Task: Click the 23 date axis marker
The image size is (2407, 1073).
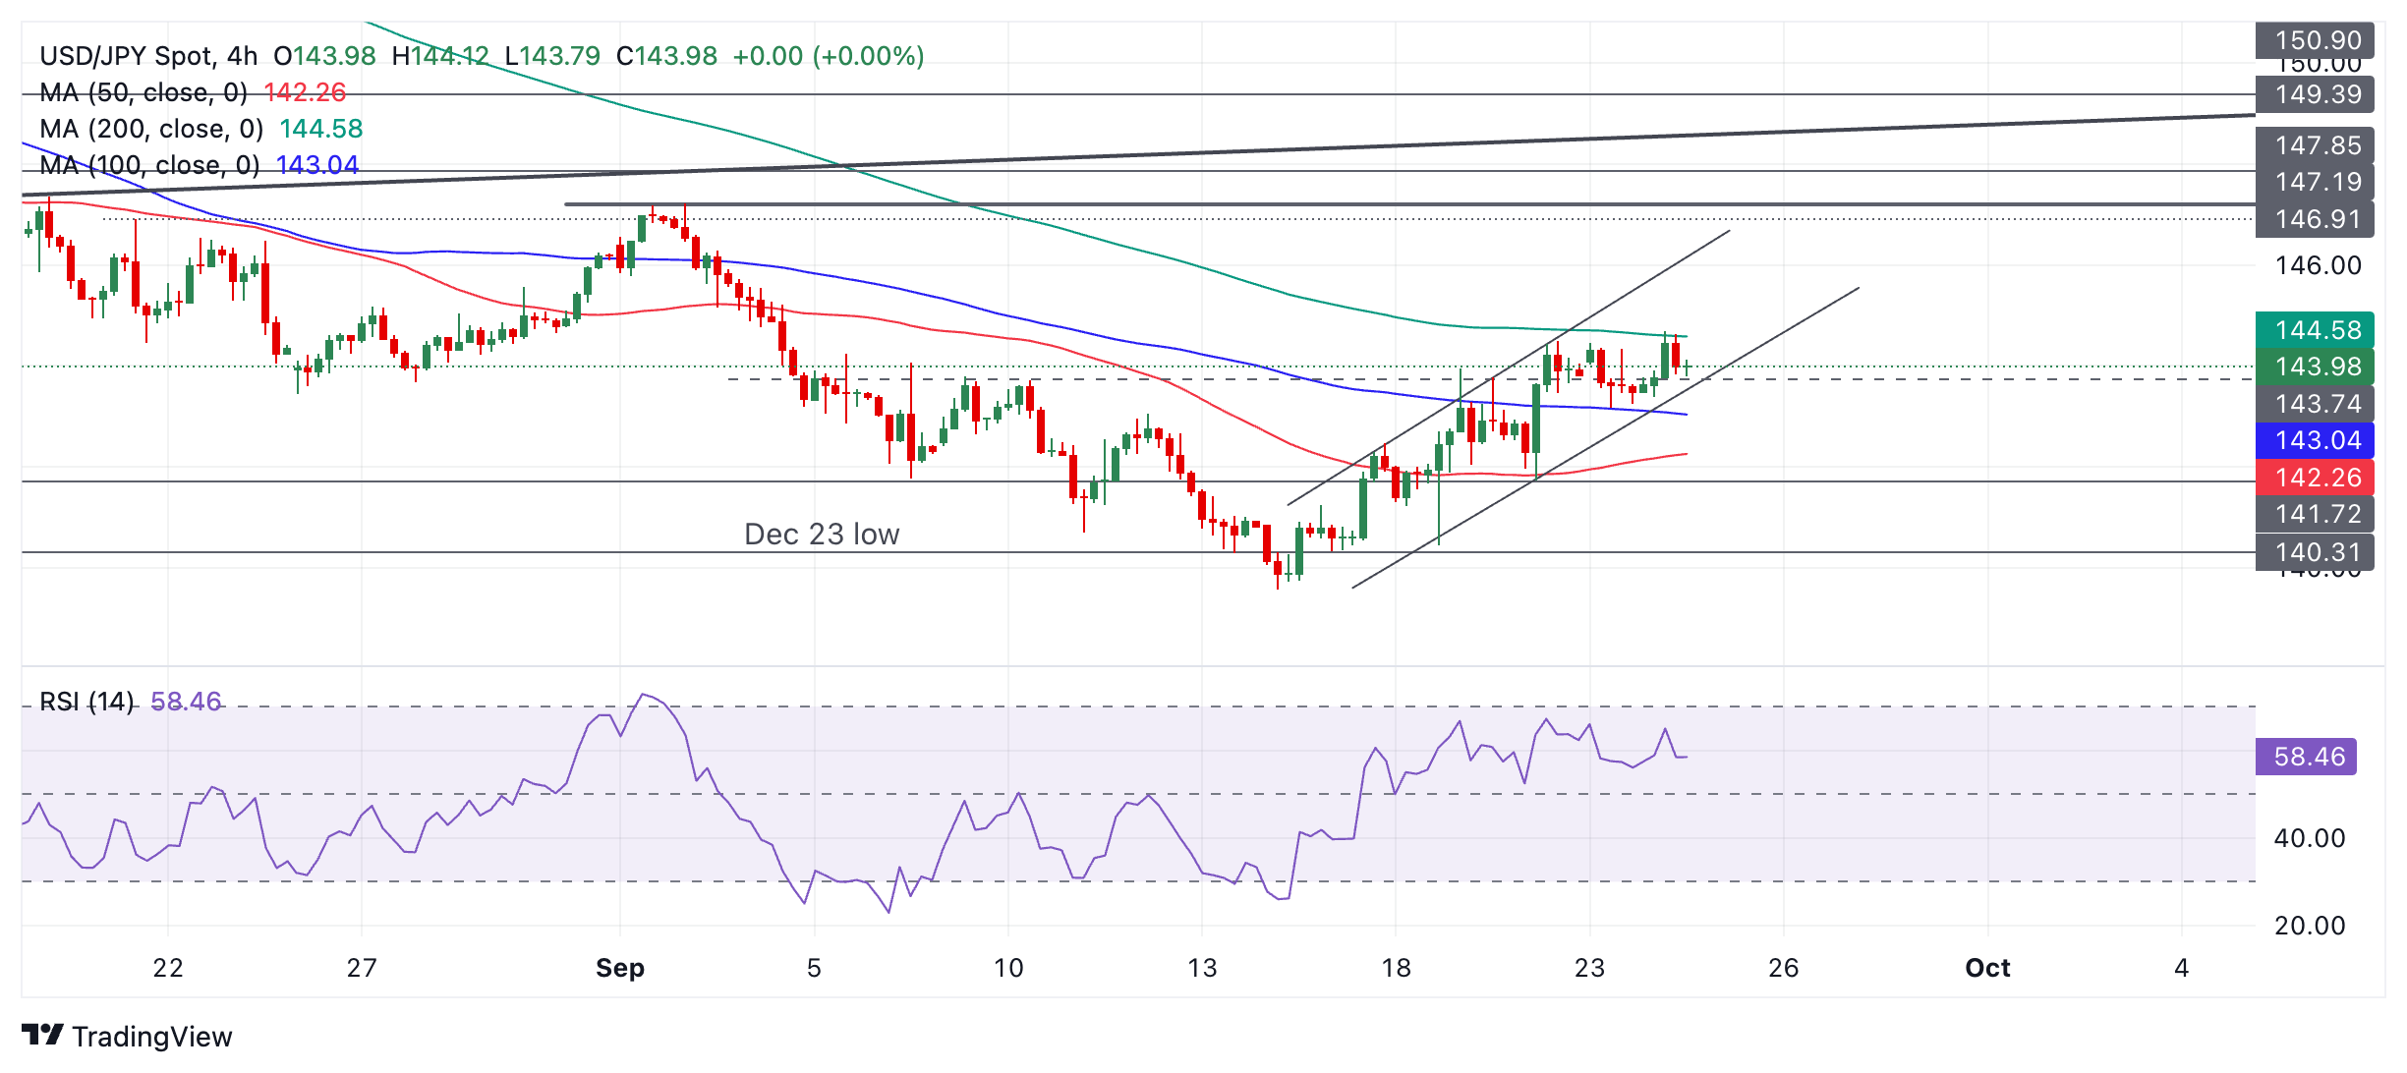Action: click(1589, 968)
